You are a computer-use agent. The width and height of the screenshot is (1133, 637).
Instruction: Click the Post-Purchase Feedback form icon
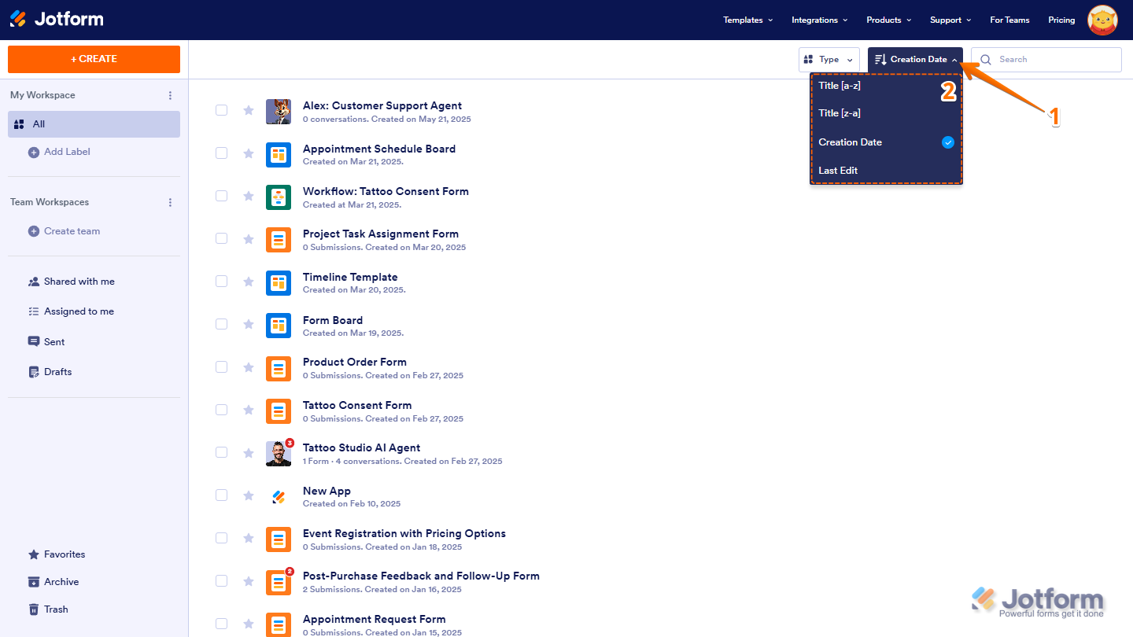(279, 583)
